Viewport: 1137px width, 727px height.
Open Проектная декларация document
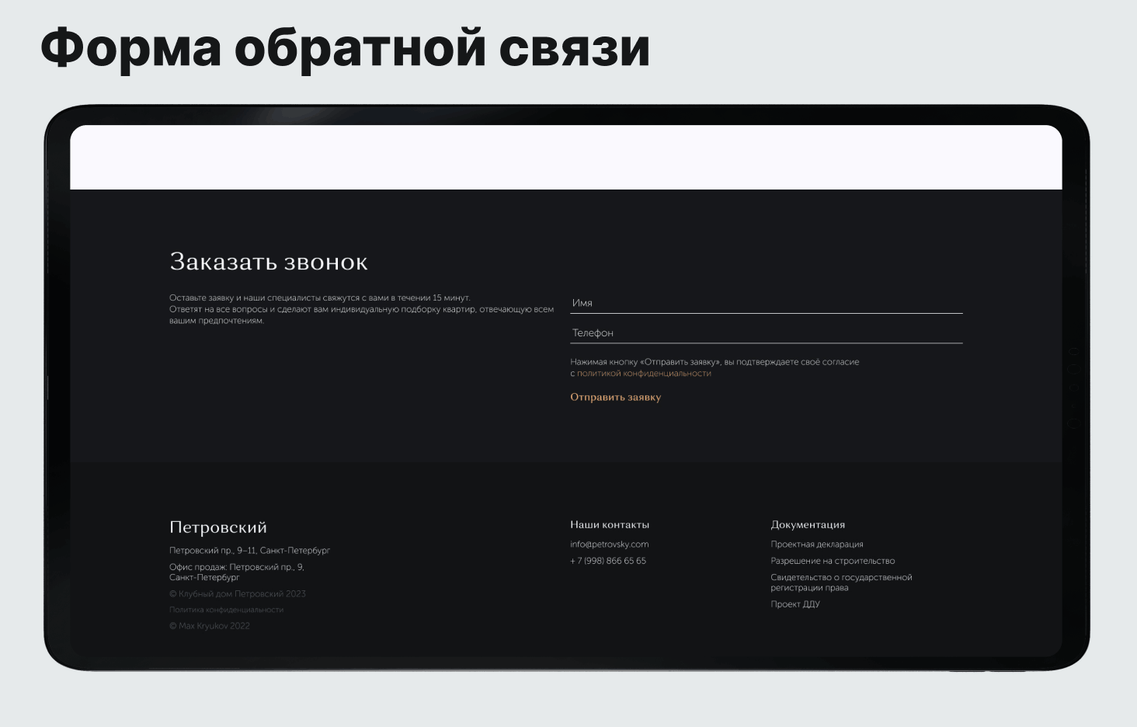click(x=816, y=544)
